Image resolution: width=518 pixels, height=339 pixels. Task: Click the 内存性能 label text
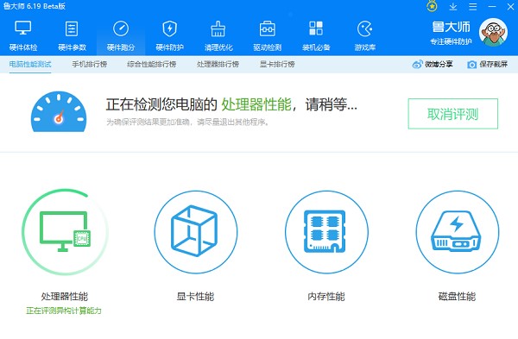point(326,297)
